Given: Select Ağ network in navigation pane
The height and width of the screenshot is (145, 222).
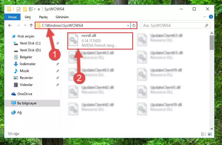Looking at the screenshot, I should click(x=16, y=112).
